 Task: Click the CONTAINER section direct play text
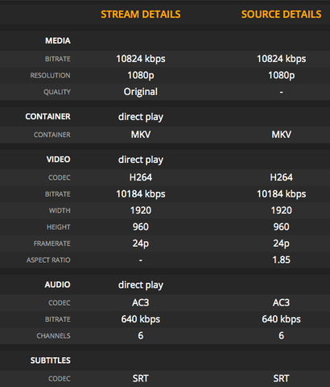click(141, 117)
